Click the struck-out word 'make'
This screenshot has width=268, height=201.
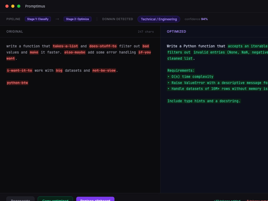click(x=34, y=52)
